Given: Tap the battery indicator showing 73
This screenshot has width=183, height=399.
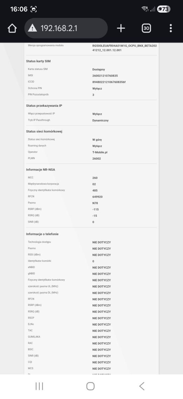Looking at the screenshot, I should (x=163, y=9).
